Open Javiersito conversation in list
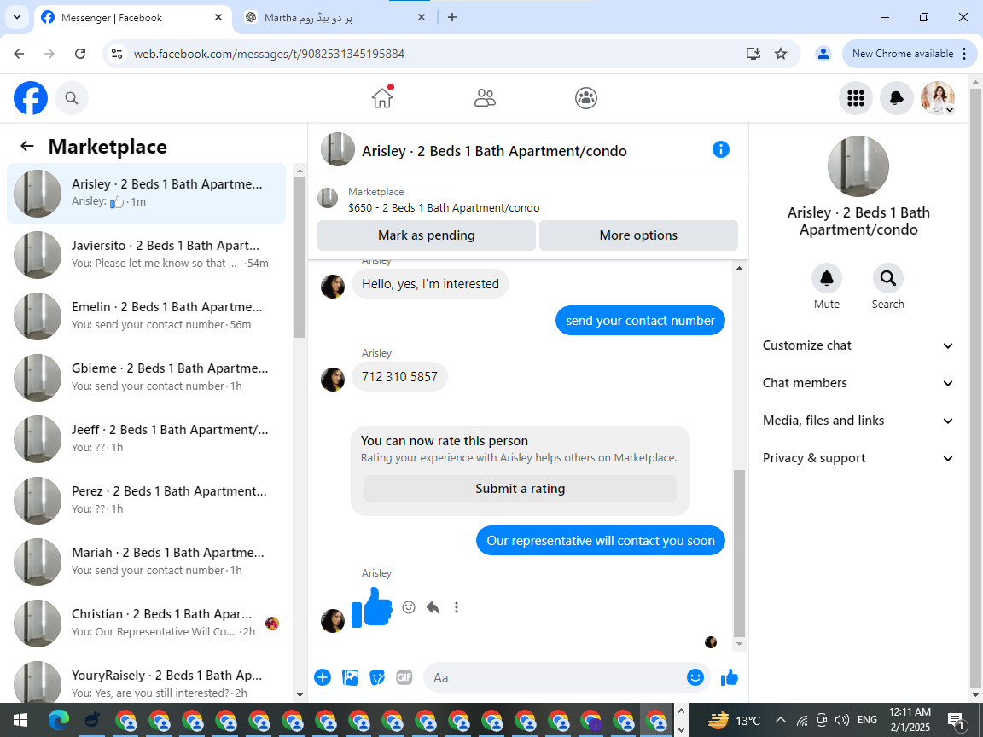Screen dimensions: 983x737 (146, 254)
